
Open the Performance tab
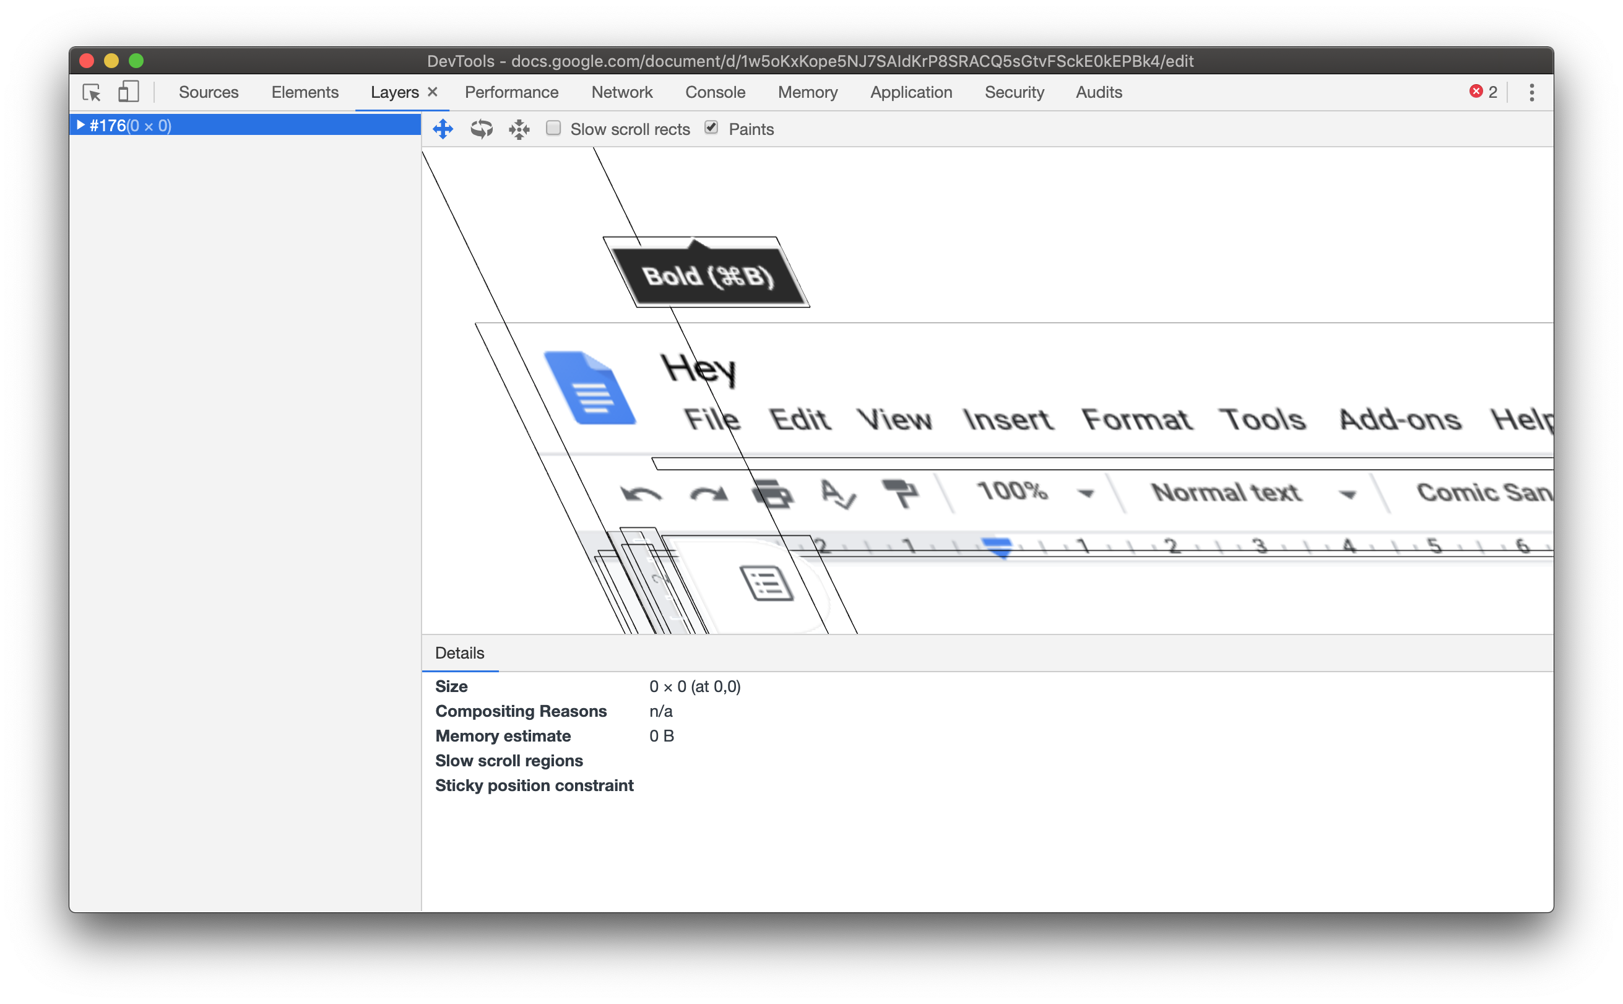click(511, 92)
